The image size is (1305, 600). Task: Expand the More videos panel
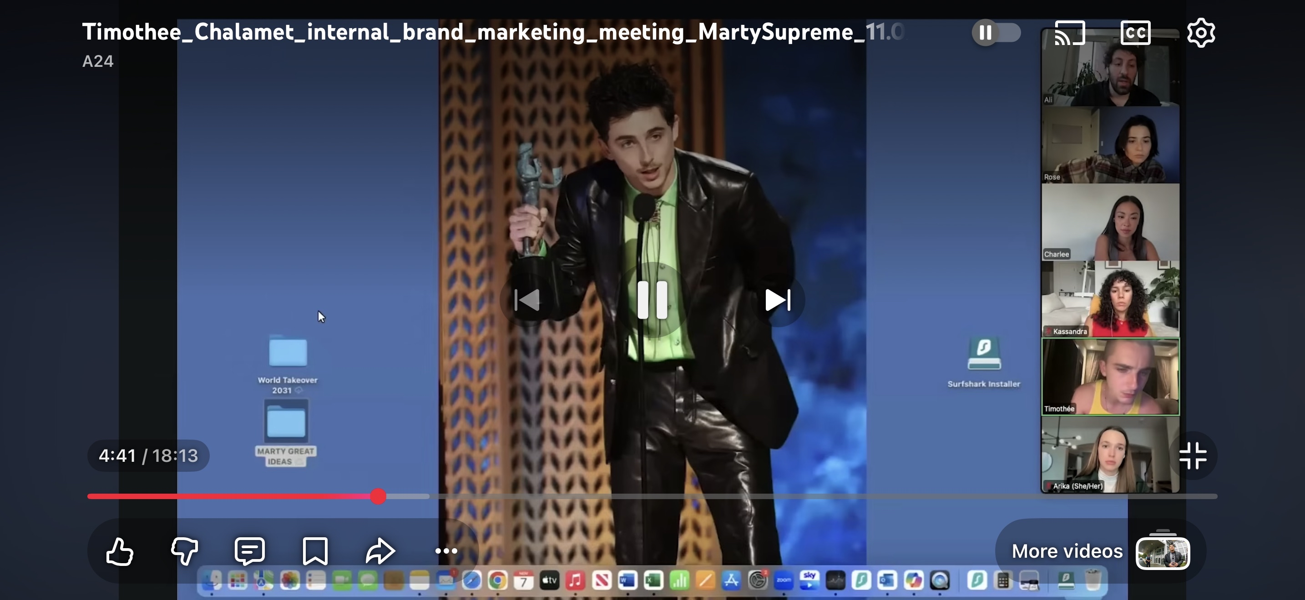coord(1067,551)
